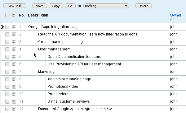Open the notes icon for task 6
The height and width of the screenshot is (113, 186).
[14, 64]
